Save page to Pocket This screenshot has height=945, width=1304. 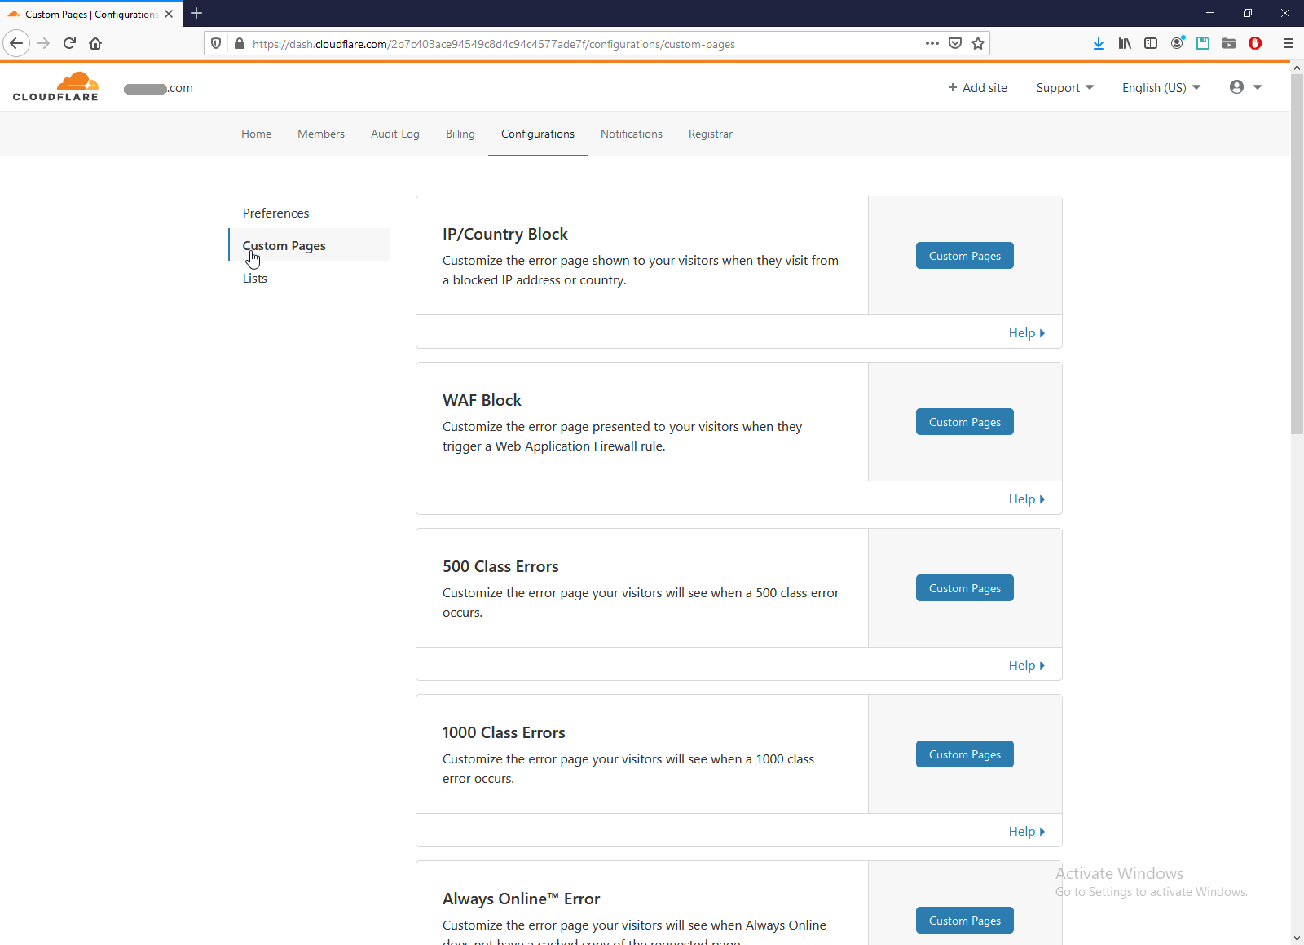pos(955,43)
